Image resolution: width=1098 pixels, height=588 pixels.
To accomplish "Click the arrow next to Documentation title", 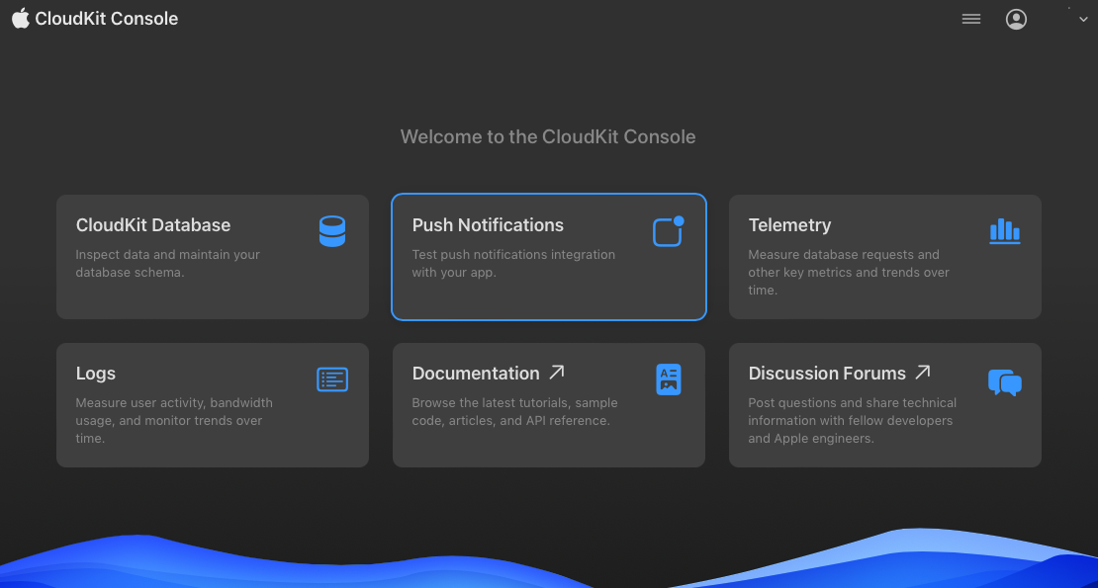I will 557,372.
